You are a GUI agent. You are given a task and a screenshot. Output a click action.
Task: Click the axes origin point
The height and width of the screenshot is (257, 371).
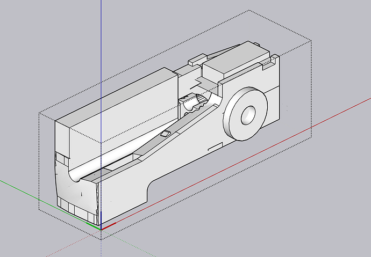coord(101,229)
